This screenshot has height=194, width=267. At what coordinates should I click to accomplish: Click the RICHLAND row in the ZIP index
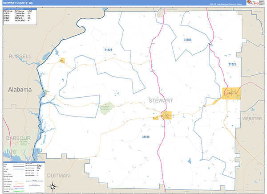click(x=17, y=21)
